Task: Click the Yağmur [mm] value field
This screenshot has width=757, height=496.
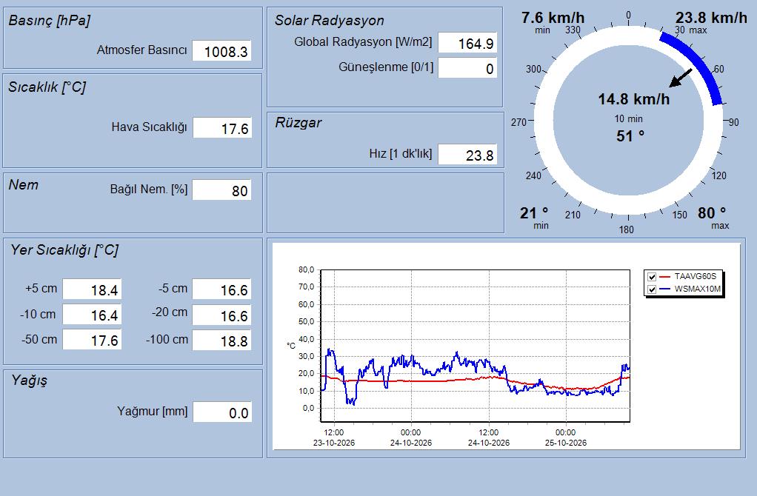Action: [x=222, y=412]
